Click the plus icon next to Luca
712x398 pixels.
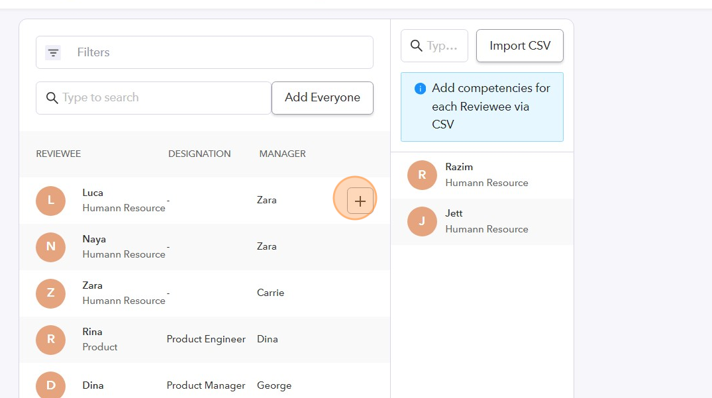[x=360, y=201]
